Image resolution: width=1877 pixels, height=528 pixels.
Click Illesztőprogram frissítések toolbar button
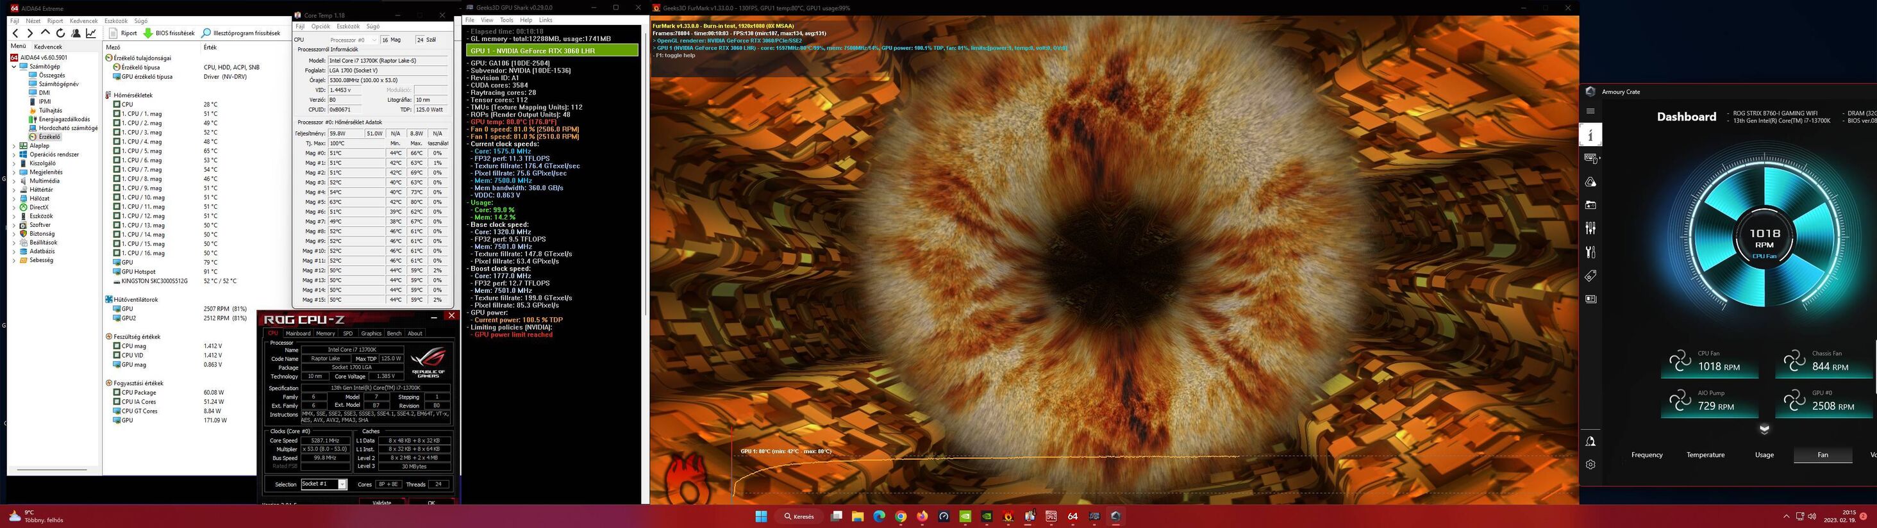tap(241, 33)
